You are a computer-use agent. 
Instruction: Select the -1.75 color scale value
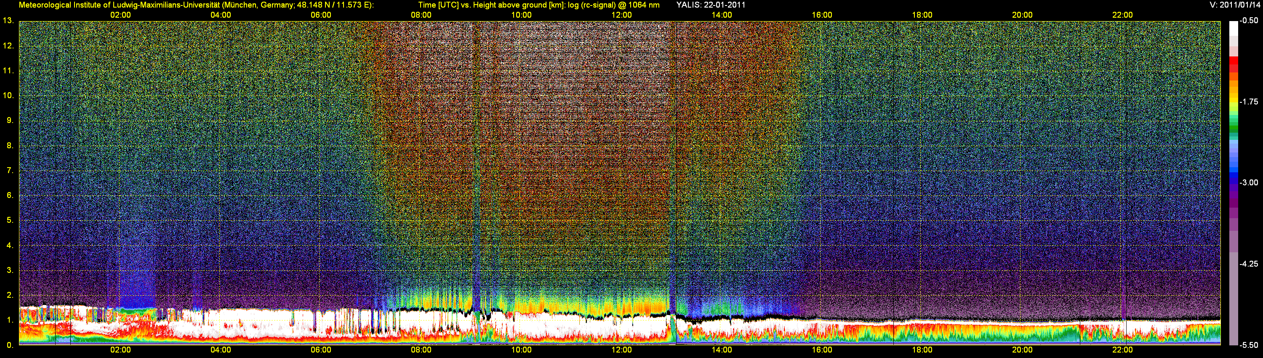pyautogui.click(x=1249, y=102)
